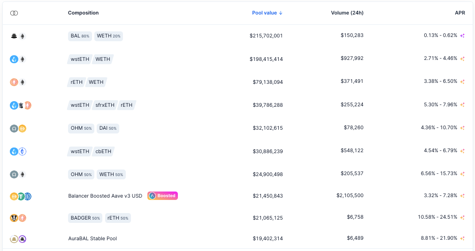The height and width of the screenshot is (251, 475).
Task: Click pool value $198,415,414
Action: [266, 59]
